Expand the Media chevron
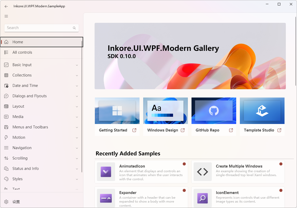The image size is (297, 208). click(x=77, y=117)
